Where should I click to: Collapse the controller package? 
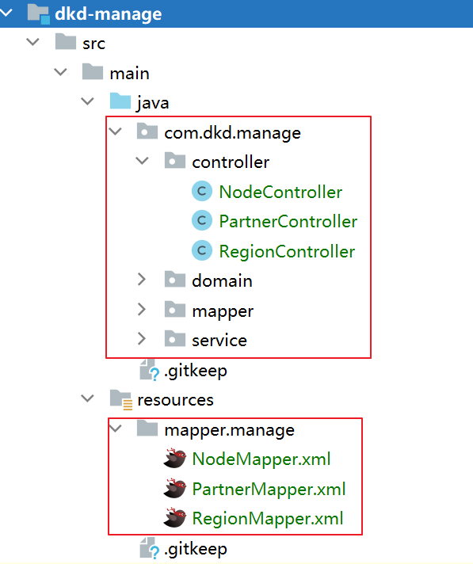tap(143, 161)
